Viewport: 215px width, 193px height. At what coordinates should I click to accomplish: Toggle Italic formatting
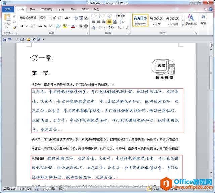point(27,26)
